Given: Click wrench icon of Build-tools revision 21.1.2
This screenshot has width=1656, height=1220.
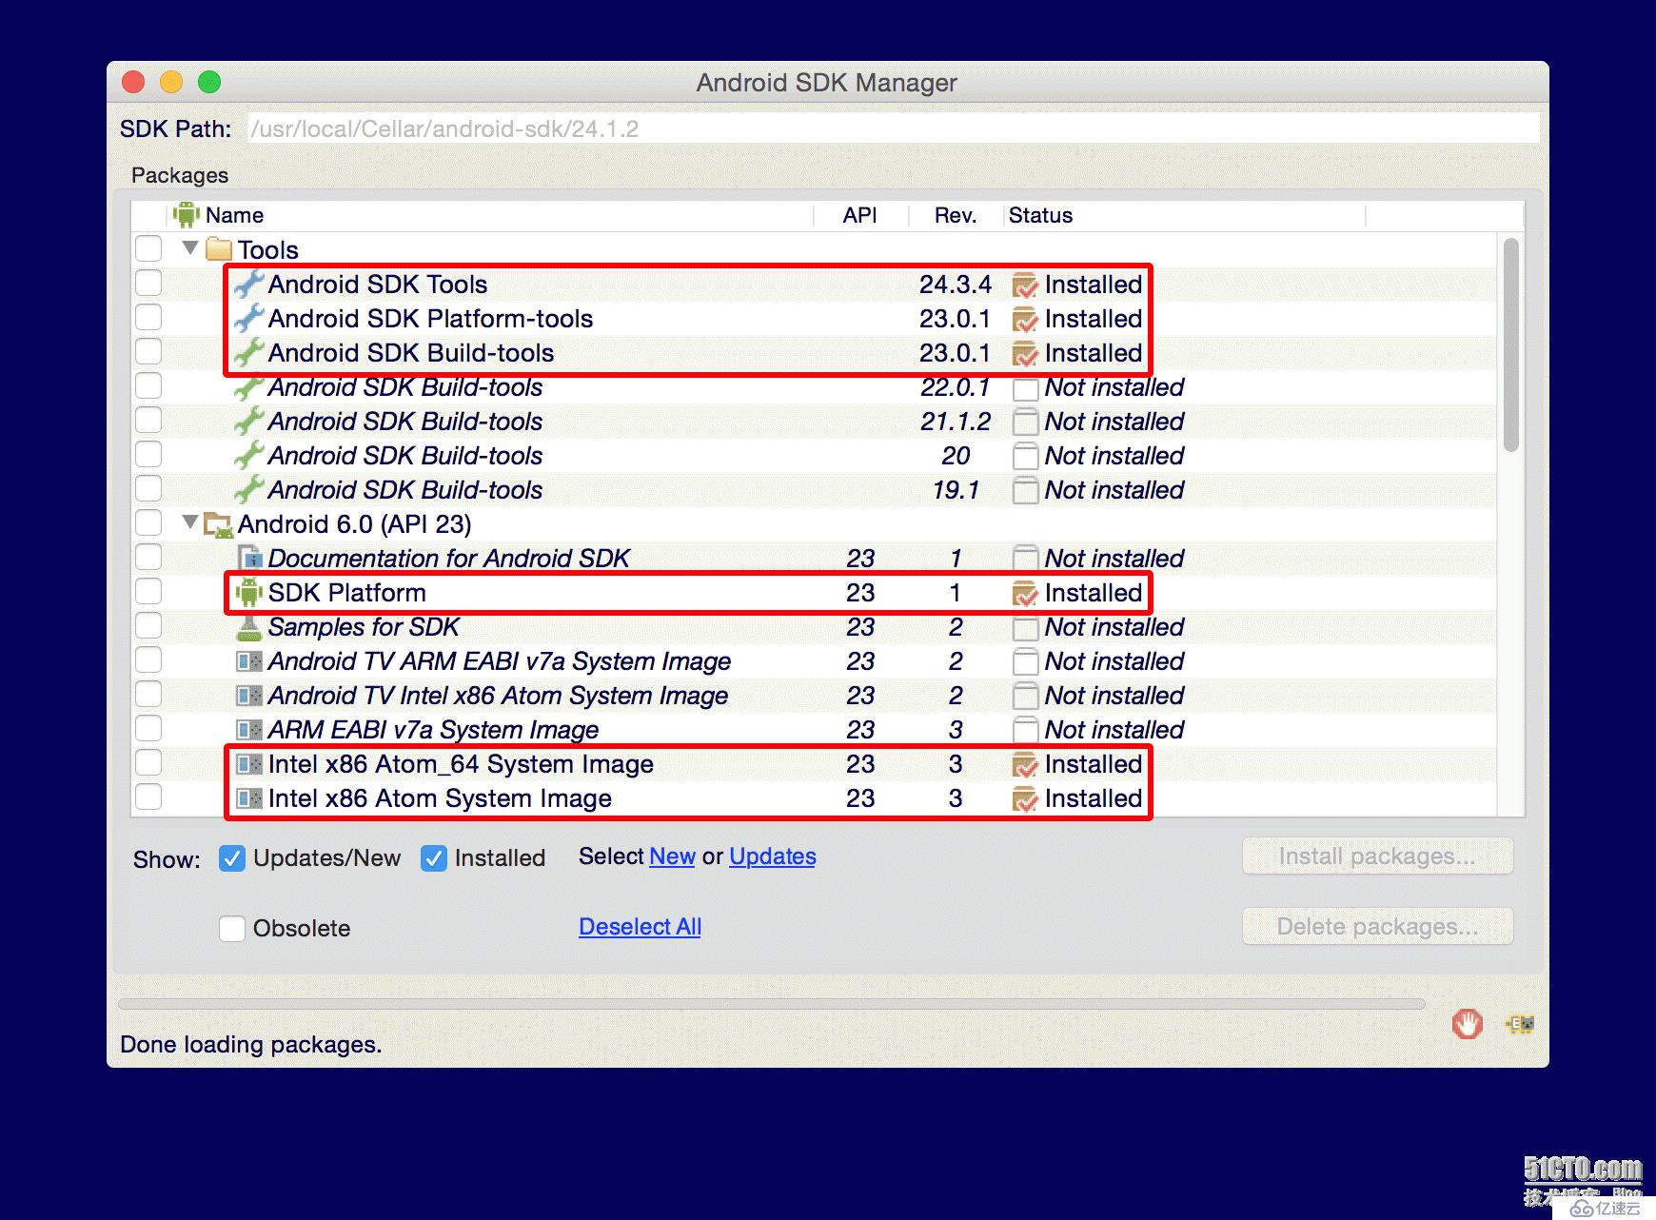Looking at the screenshot, I should (249, 421).
